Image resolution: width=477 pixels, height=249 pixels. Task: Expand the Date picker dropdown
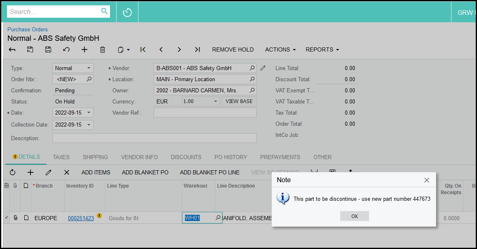(x=89, y=113)
